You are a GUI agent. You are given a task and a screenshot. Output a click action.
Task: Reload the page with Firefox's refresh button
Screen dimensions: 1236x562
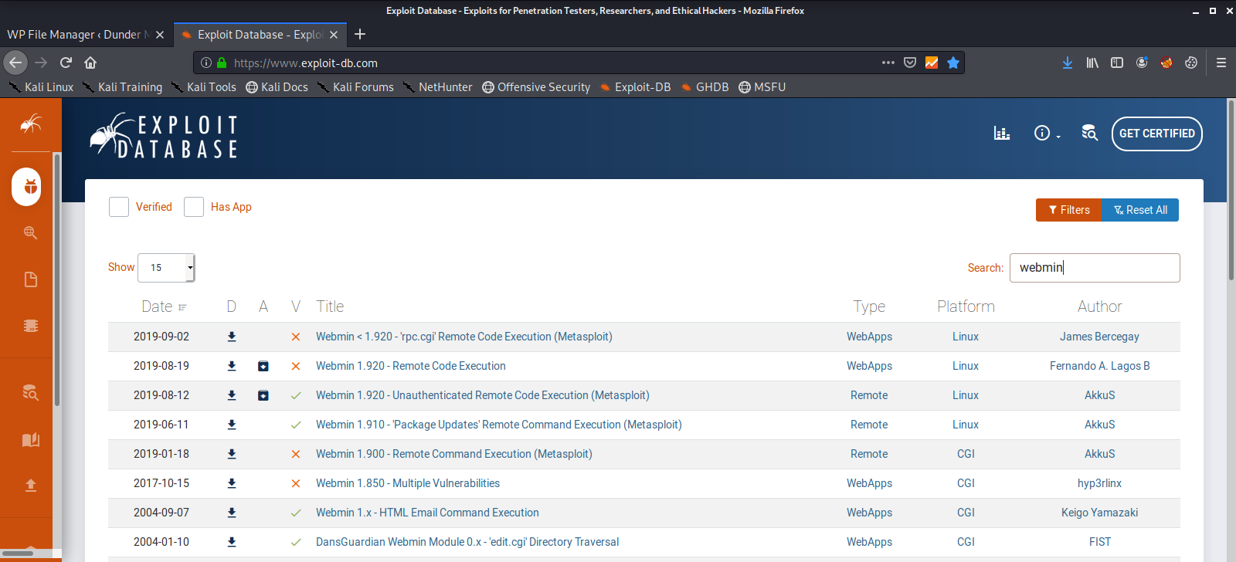[x=66, y=63]
